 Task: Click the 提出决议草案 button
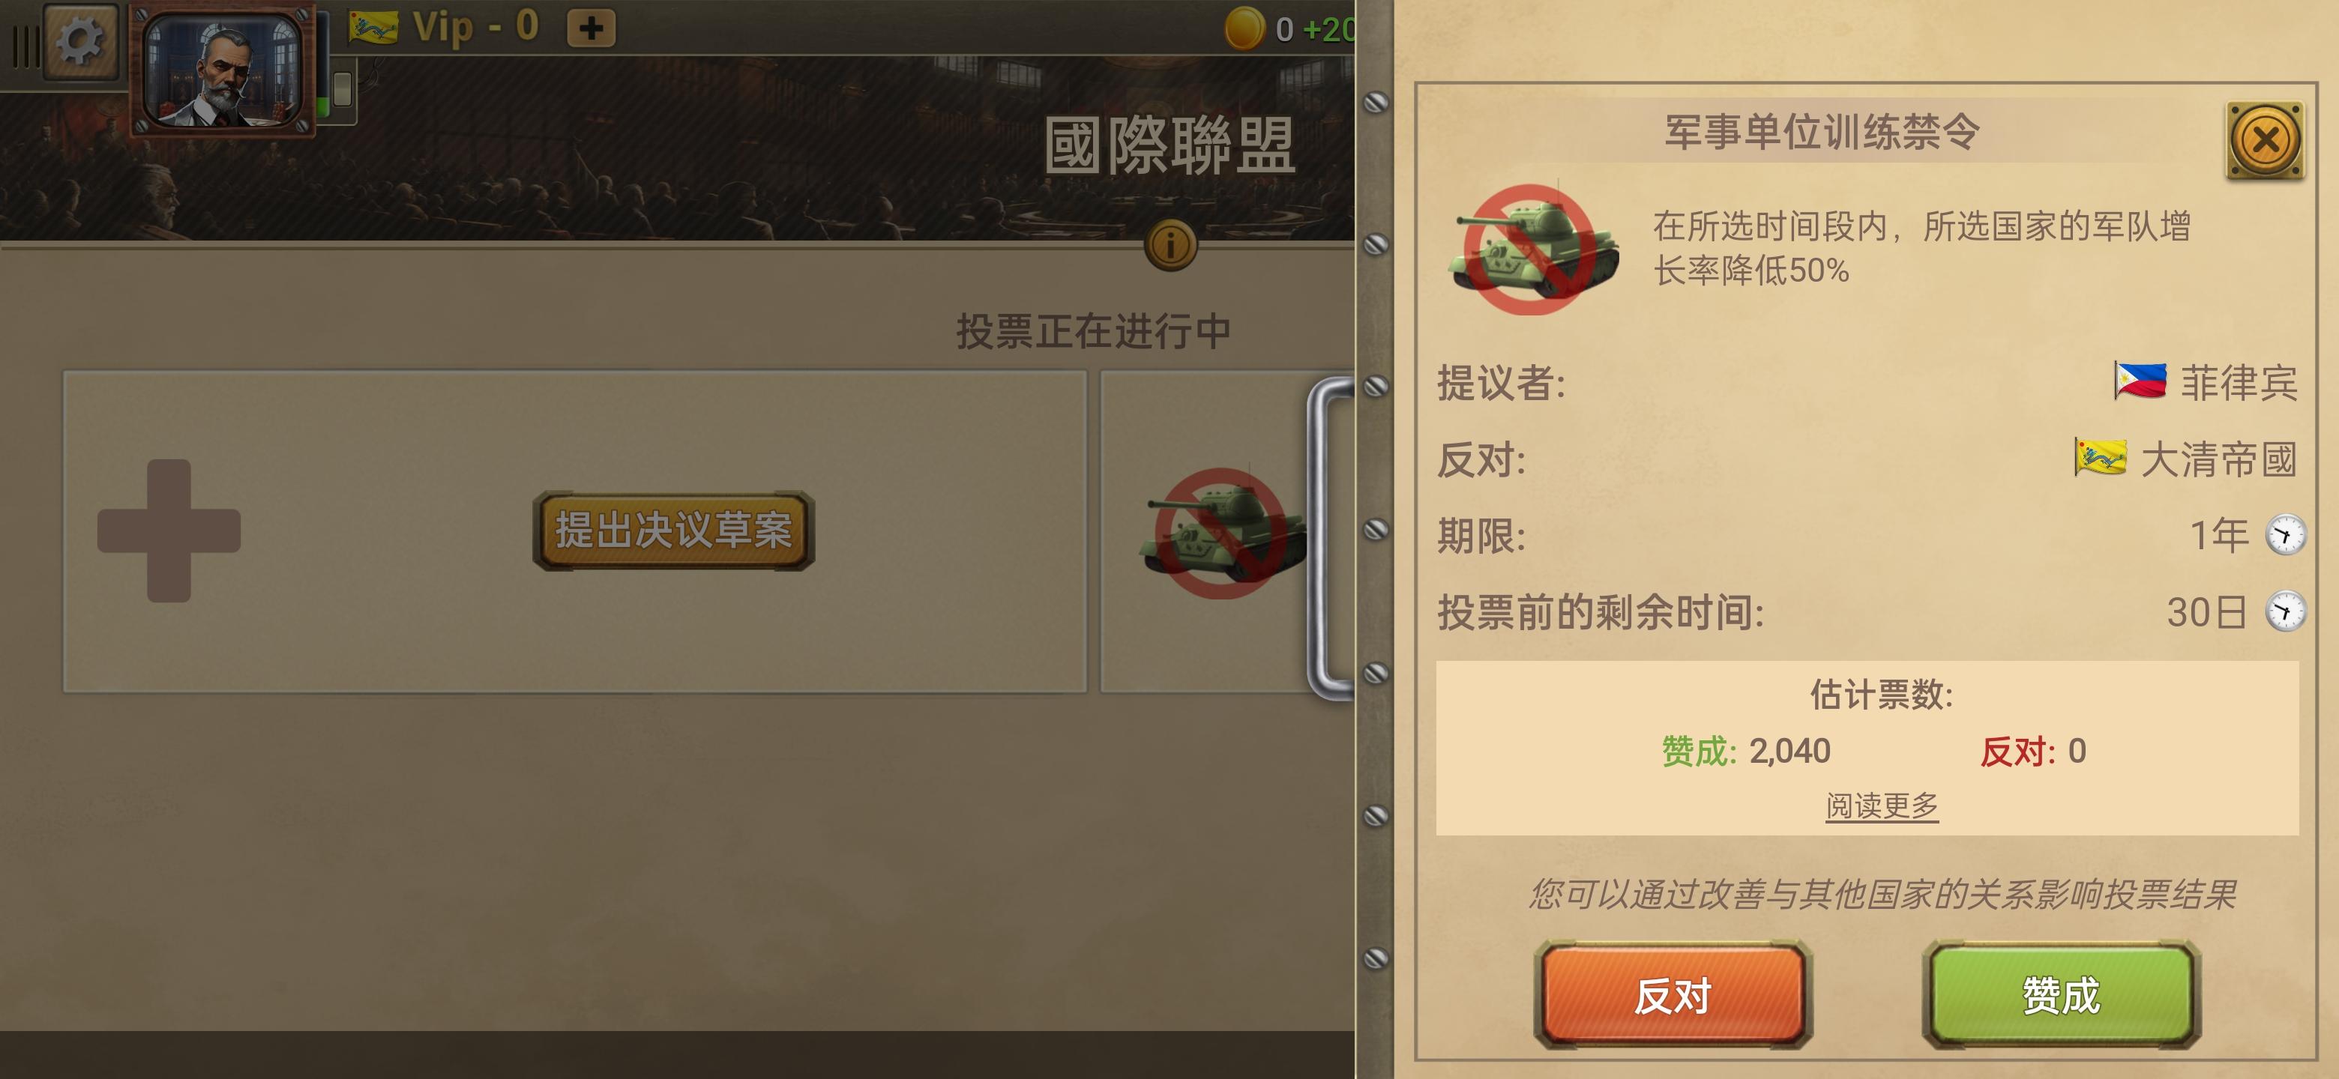pyautogui.click(x=674, y=531)
